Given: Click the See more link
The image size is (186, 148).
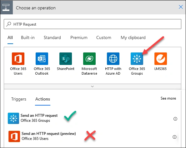Looking at the screenshot, I should pyautogui.click(x=168, y=98).
